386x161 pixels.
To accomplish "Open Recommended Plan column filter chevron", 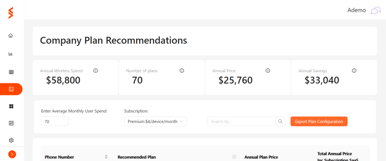I will tap(234, 157).
